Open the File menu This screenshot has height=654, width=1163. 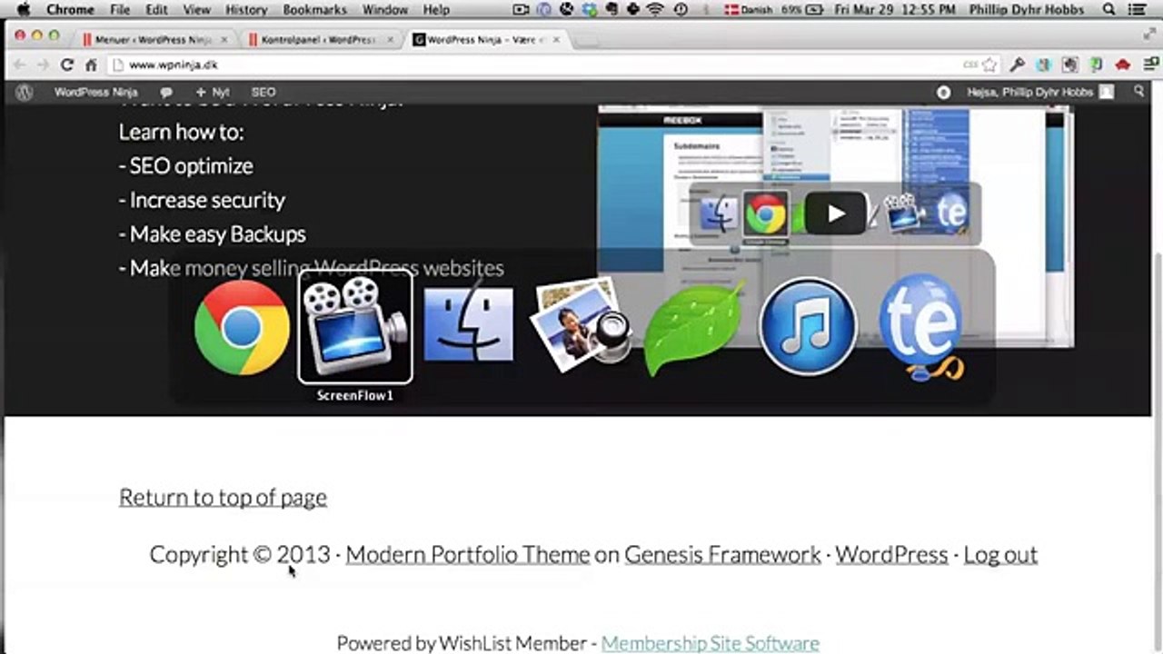point(120,10)
